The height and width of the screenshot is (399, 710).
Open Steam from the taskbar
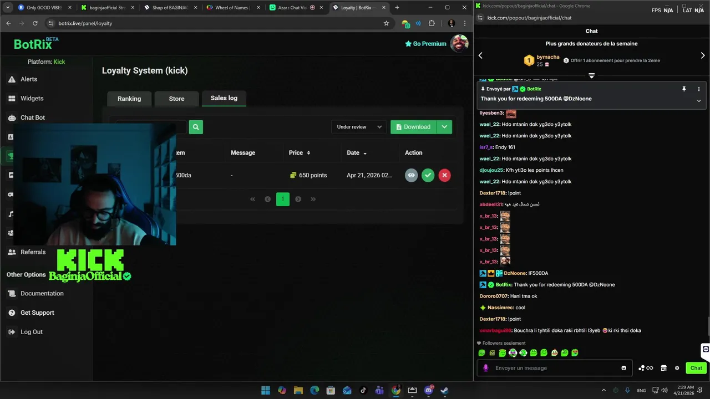444,390
